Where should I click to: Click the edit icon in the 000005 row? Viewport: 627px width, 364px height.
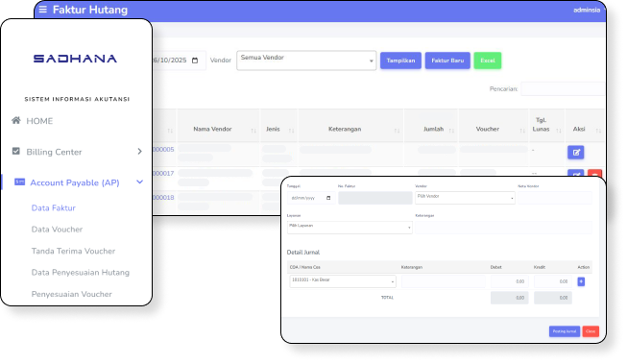coord(576,153)
